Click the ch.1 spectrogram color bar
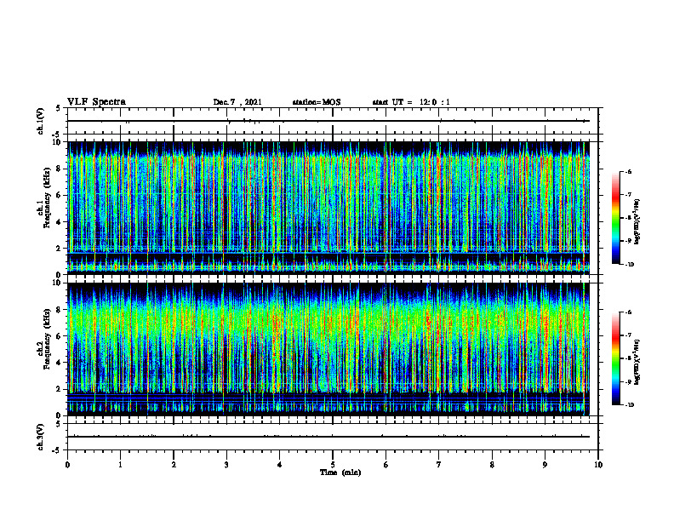Image resolution: width=674 pixels, height=521 pixels. [615, 218]
